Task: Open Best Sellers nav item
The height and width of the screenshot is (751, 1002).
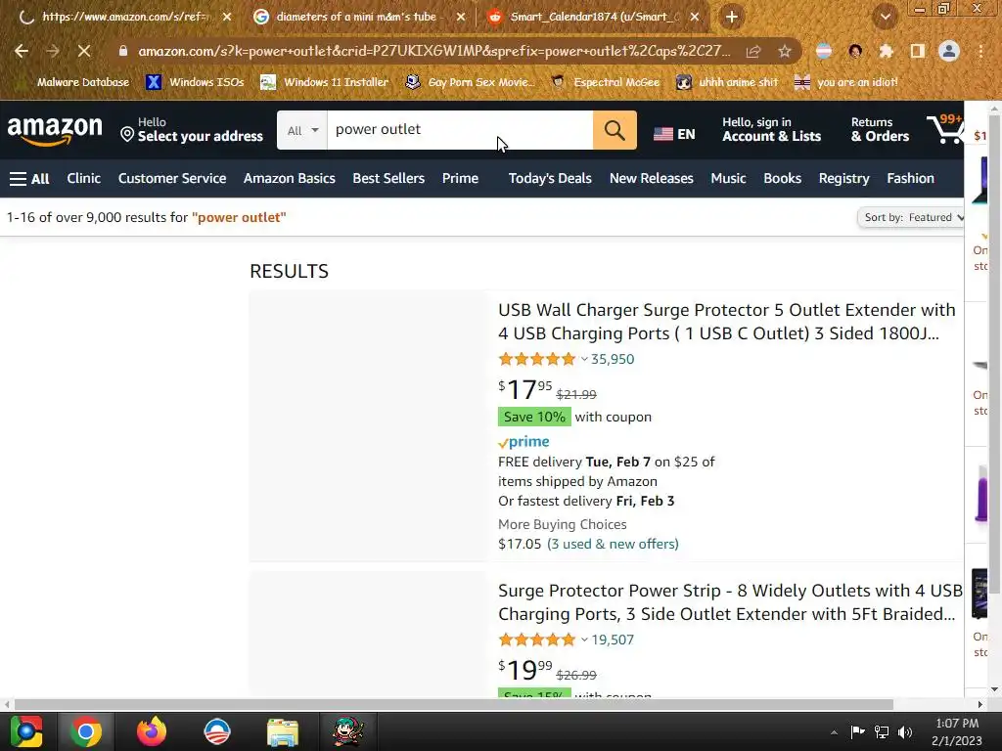Action: click(388, 179)
